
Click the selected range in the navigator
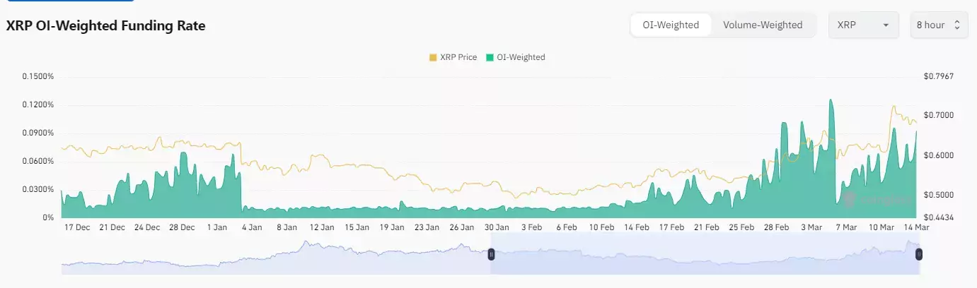(705, 256)
